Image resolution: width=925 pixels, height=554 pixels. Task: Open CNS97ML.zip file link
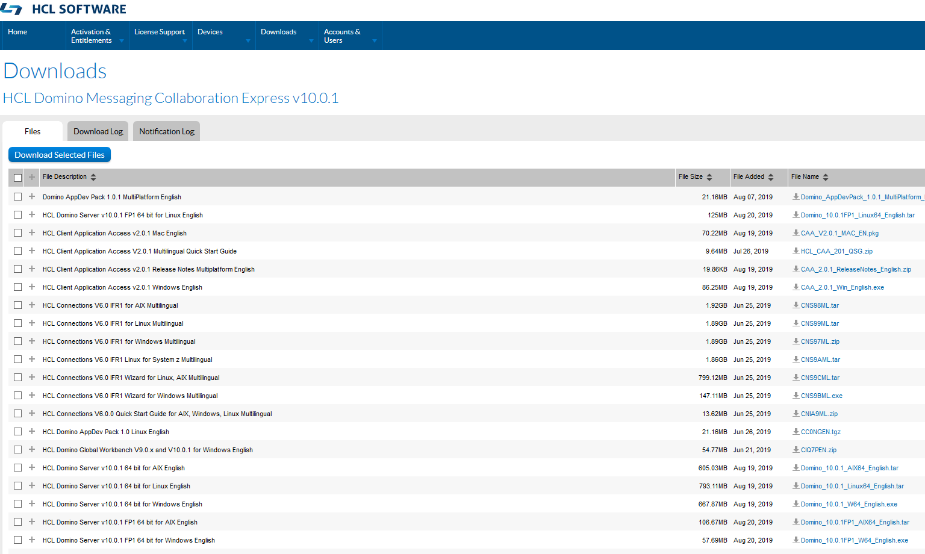click(820, 341)
